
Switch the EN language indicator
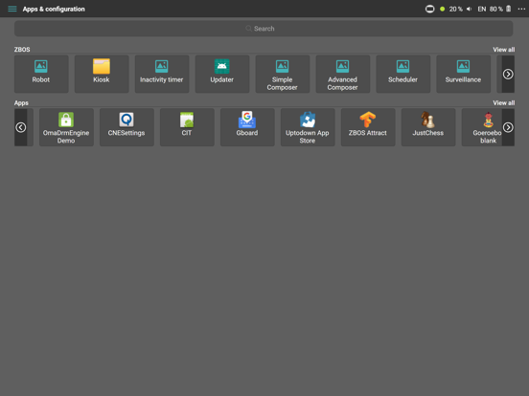point(482,10)
